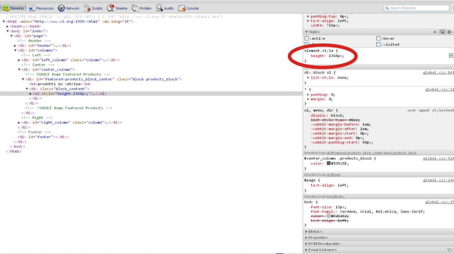Open the Timeline panel
The image size is (454, 254).
(x=117, y=8)
